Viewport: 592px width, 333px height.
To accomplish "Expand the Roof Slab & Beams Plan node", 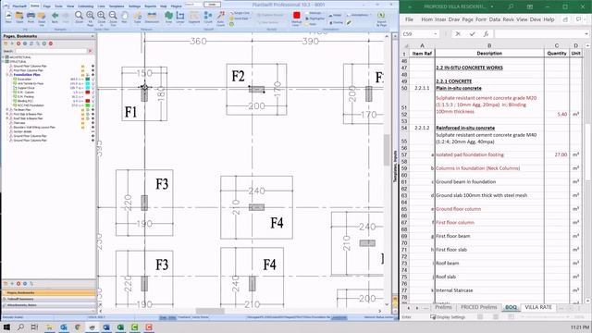I will click(x=7, y=118).
